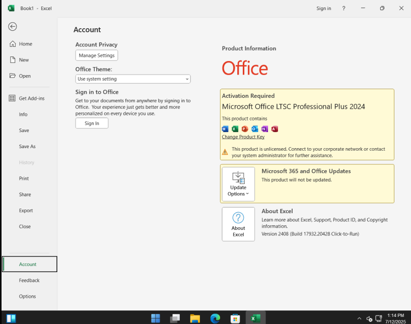Choose Close in the backstage sidebar

coord(29,226)
